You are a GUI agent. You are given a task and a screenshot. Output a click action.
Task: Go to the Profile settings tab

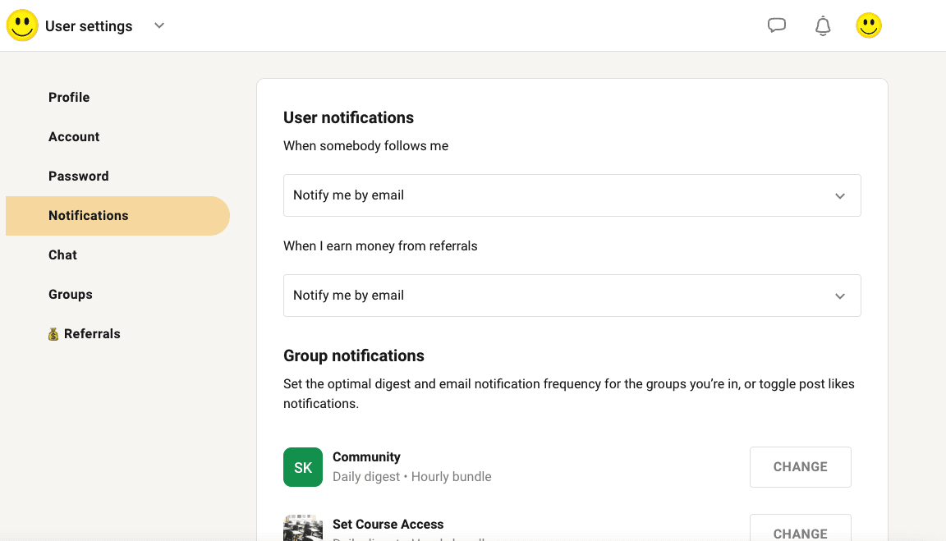click(x=69, y=98)
